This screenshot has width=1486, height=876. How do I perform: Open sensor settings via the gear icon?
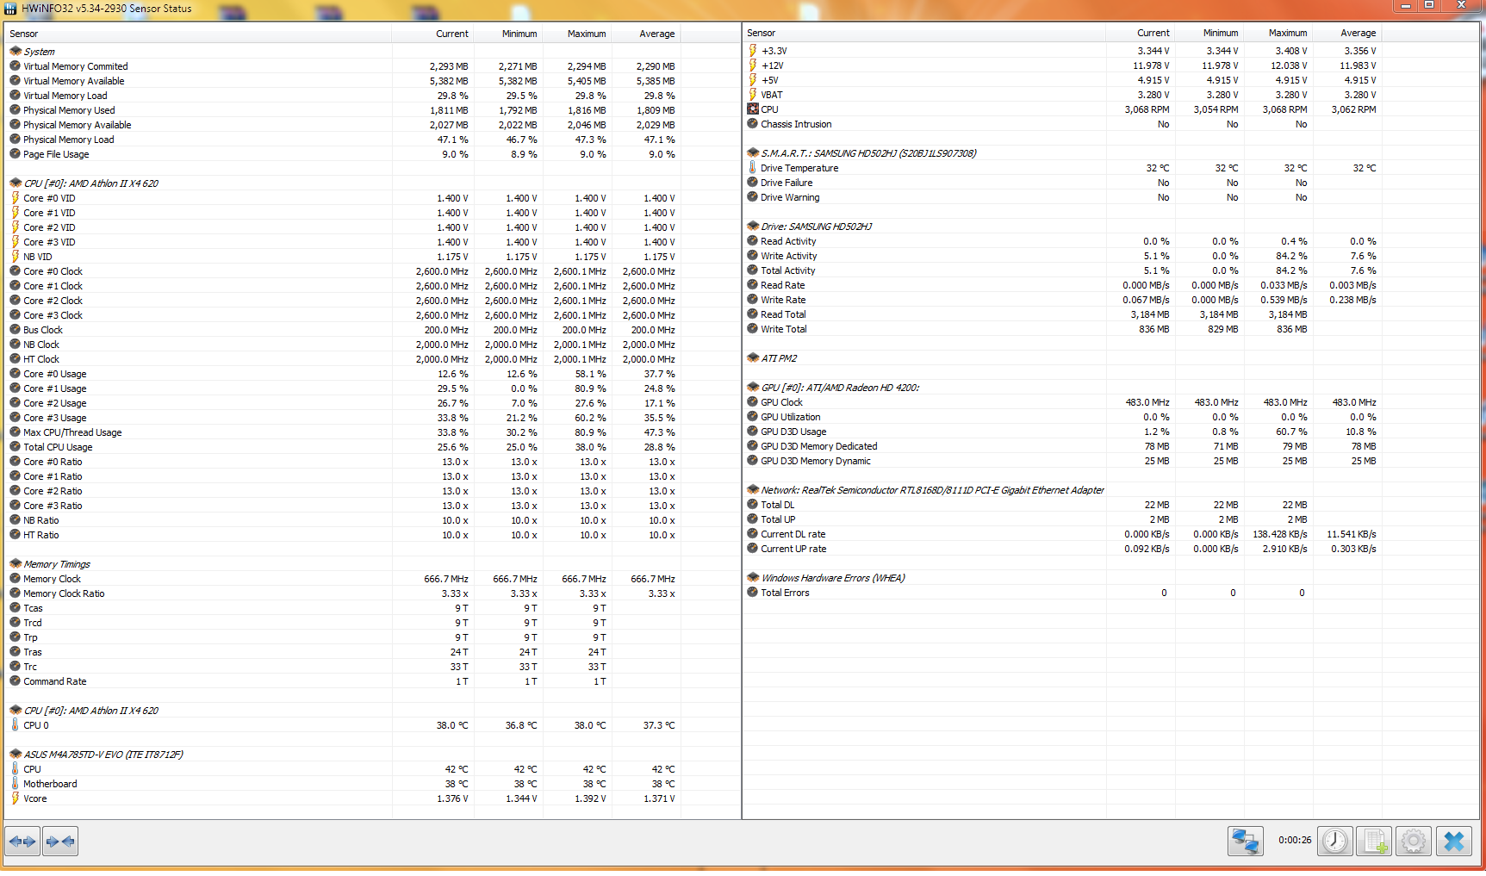click(1414, 841)
